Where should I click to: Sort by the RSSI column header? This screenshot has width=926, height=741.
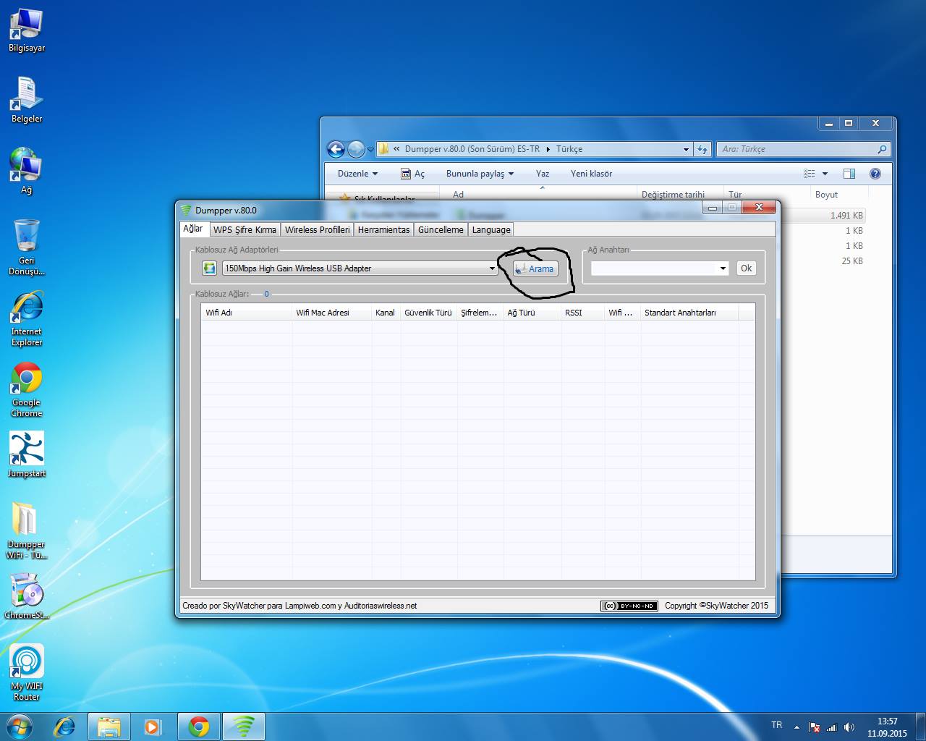[x=582, y=313]
